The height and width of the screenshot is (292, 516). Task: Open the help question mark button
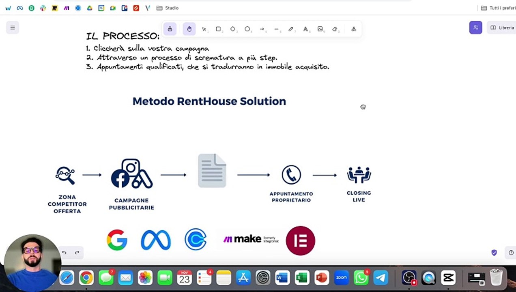[x=511, y=253]
